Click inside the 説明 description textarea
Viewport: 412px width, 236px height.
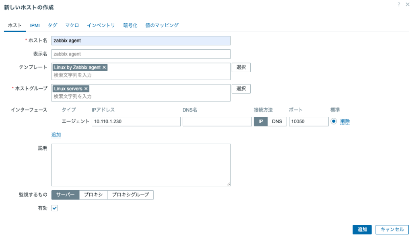141,165
